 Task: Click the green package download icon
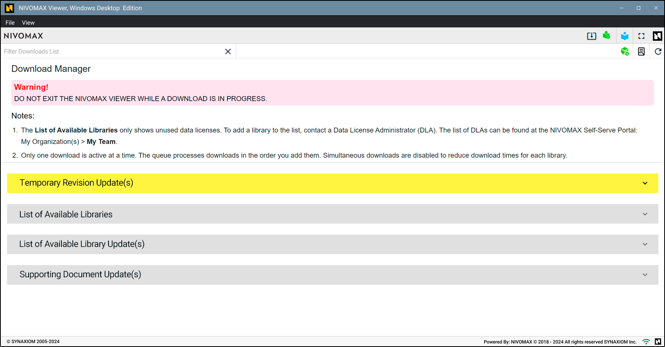(x=625, y=51)
